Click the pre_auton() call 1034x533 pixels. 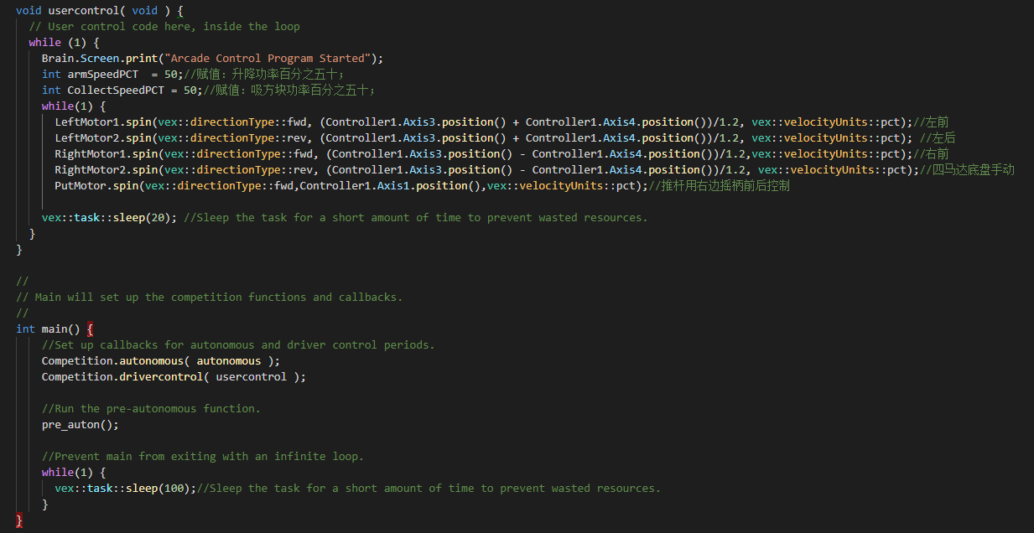81,424
